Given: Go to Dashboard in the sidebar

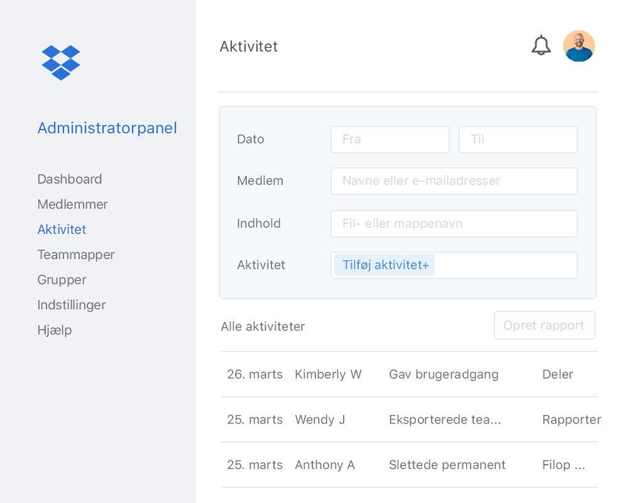Looking at the screenshot, I should (x=70, y=179).
